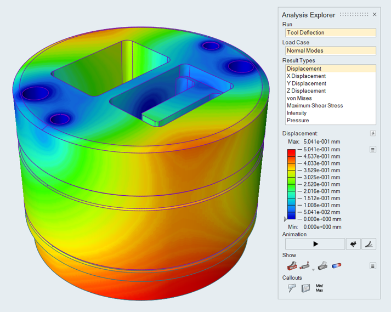Click the rabbit animation speed icon
The width and height of the screenshot is (391, 312).
click(x=354, y=244)
